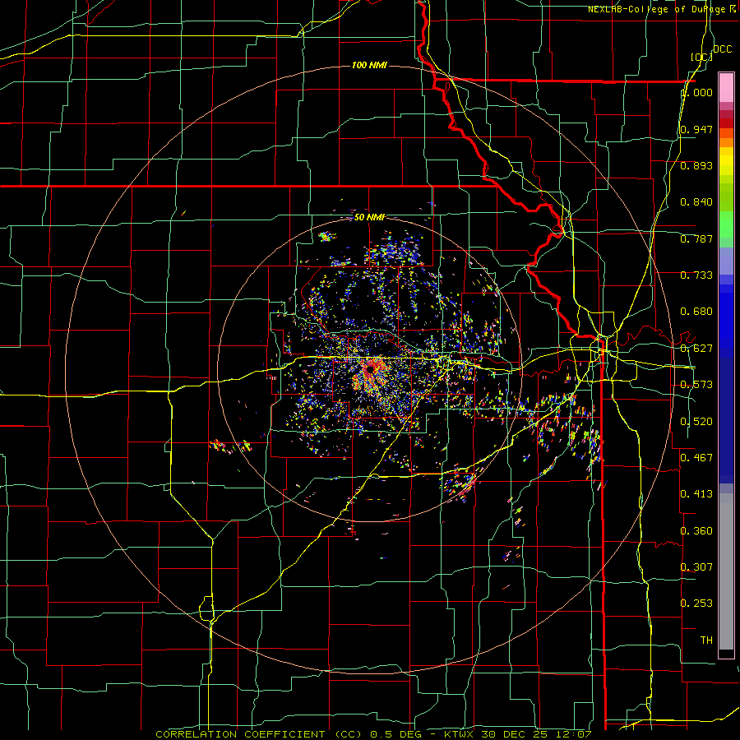
Task: Click the 0.893 legend value
Action: point(696,165)
